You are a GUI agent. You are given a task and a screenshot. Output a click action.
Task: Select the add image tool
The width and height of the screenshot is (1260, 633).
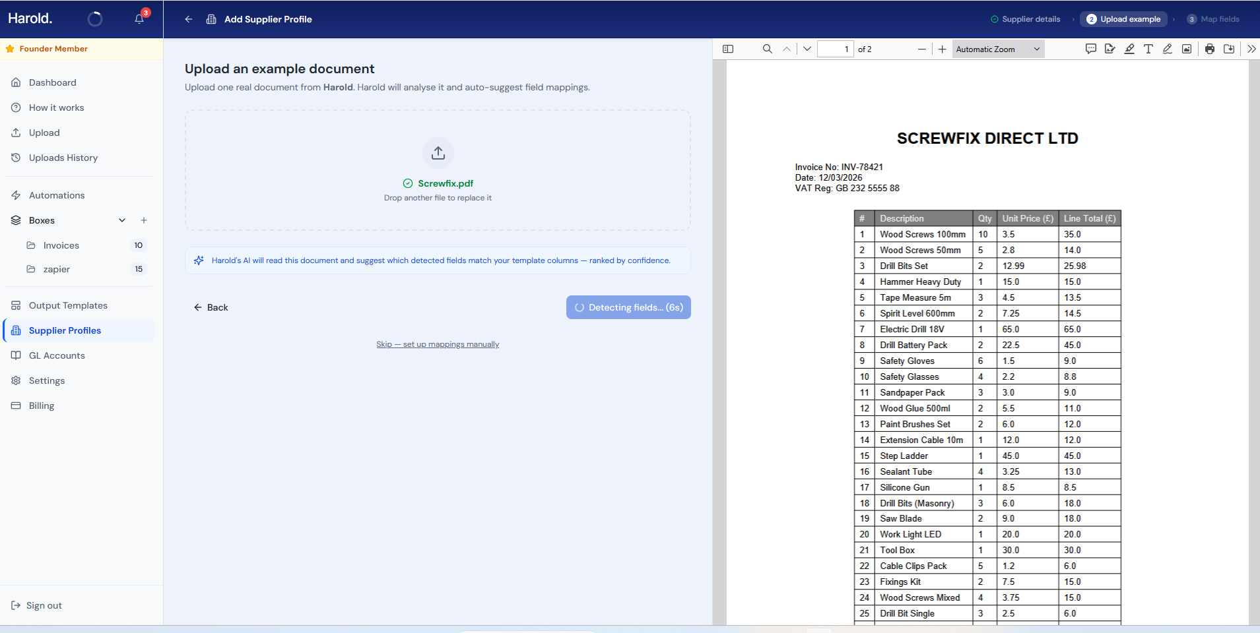coord(1187,49)
